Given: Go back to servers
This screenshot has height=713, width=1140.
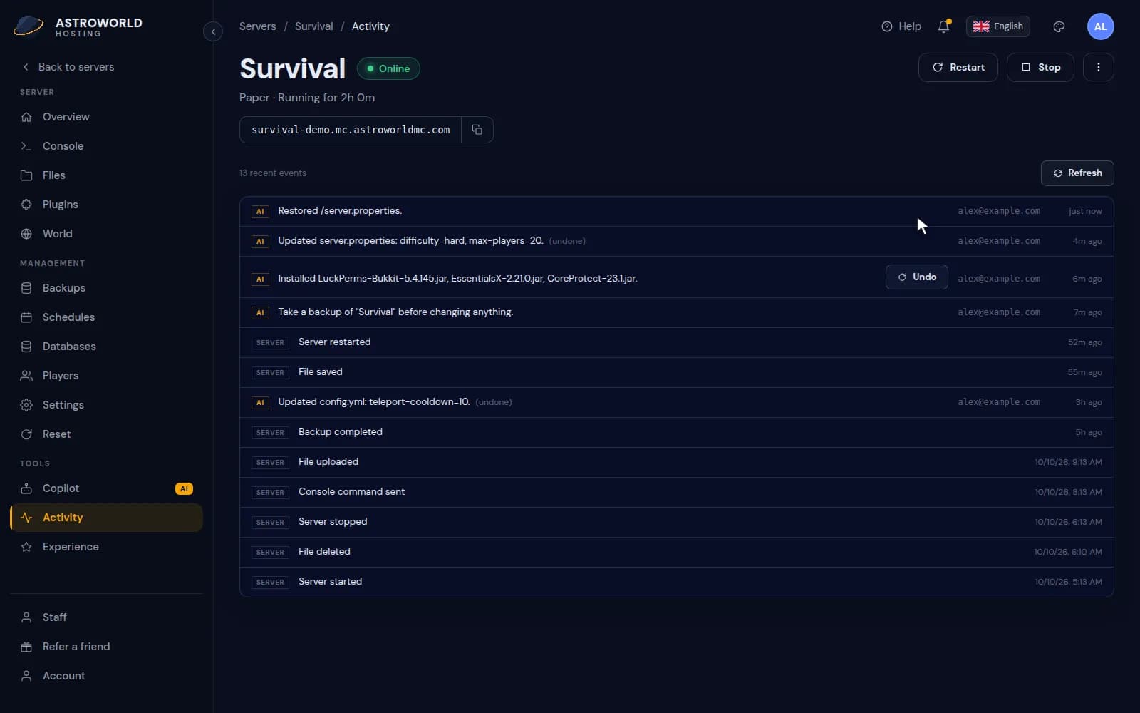Looking at the screenshot, I should point(68,67).
